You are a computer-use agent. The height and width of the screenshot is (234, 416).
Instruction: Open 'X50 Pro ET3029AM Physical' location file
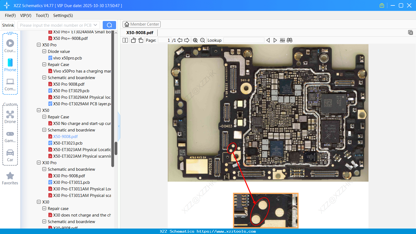(x=82, y=97)
